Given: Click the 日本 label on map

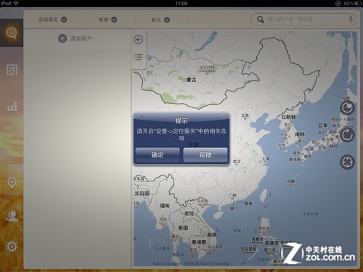Looking at the screenshot, I should [x=323, y=125].
